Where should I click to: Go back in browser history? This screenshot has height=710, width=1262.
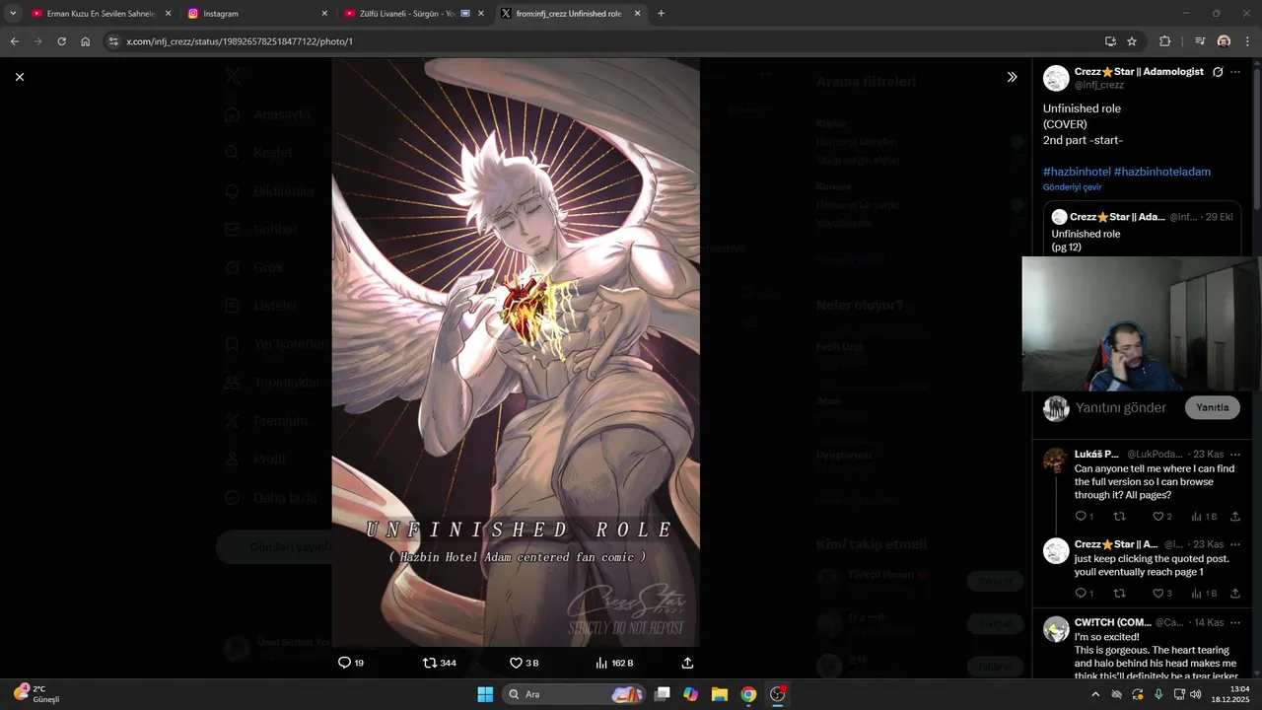[x=14, y=41]
